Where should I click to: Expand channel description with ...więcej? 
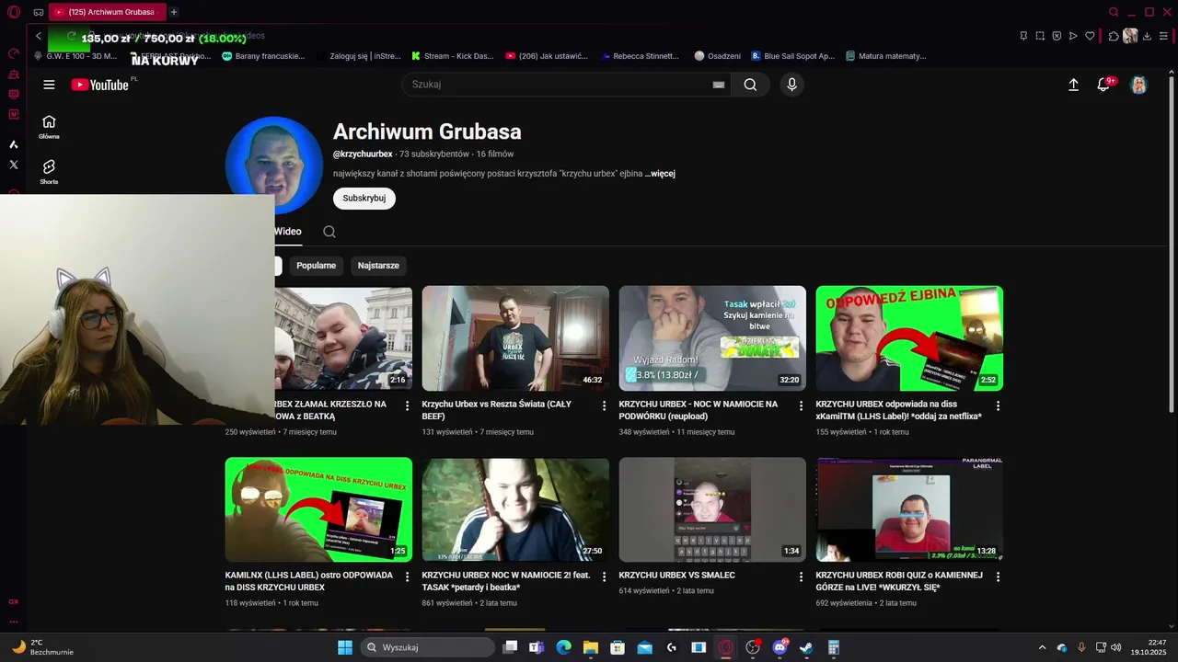pos(660,173)
